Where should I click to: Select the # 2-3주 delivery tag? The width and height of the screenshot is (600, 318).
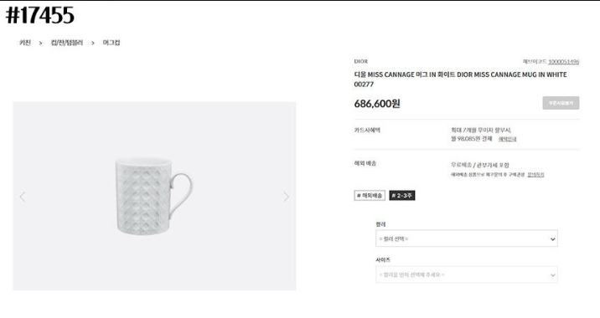401,195
